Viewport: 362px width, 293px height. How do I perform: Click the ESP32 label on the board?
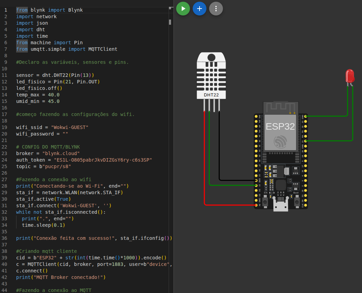click(280, 126)
